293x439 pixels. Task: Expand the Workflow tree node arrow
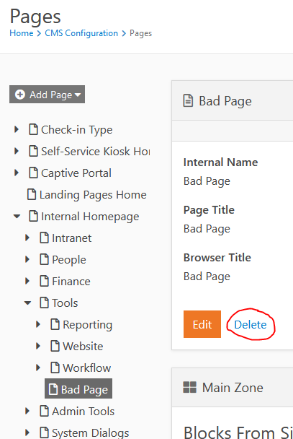[x=38, y=368]
